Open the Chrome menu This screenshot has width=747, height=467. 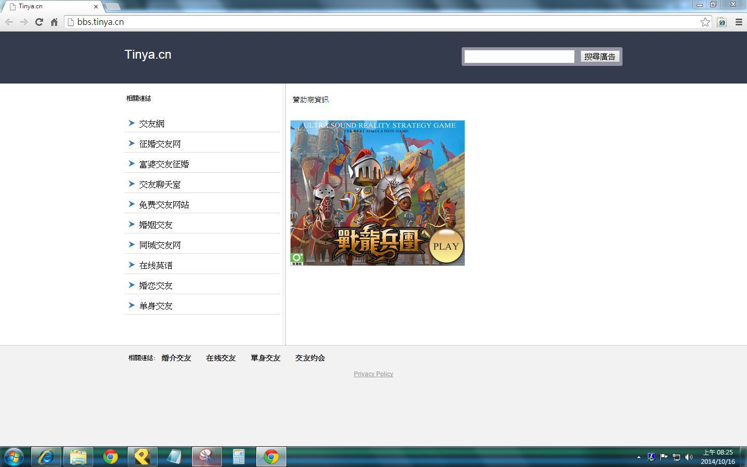[739, 22]
